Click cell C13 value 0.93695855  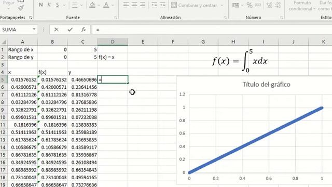coord(82,140)
